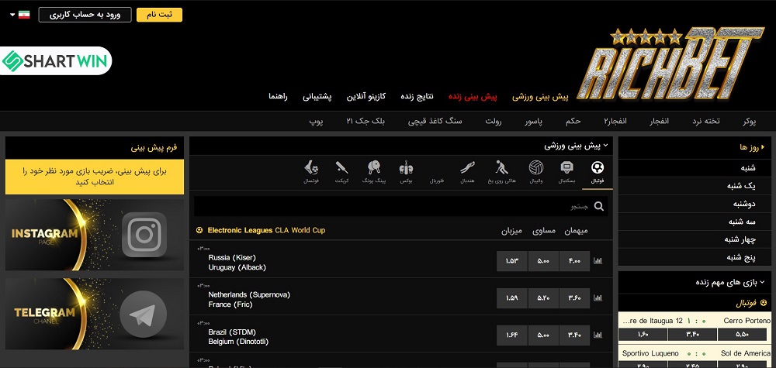Open the Instagram page banner
The height and width of the screenshot is (368, 776).
click(95, 235)
